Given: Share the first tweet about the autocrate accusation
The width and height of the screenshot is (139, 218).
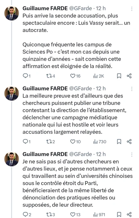Looking at the screenshot, I should point(129,76).
